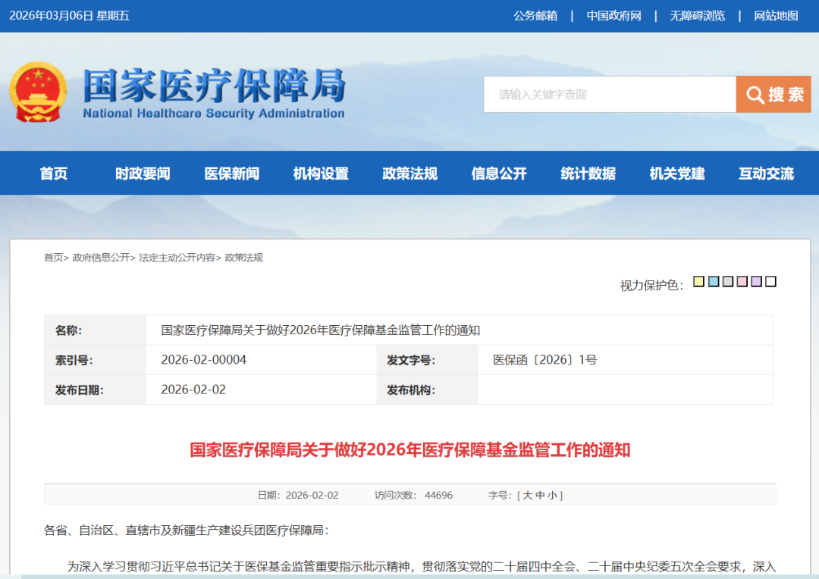This screenshot has height=579, width=819.
Task: Click the 发布机构 label cell
Action: (427, 390)
